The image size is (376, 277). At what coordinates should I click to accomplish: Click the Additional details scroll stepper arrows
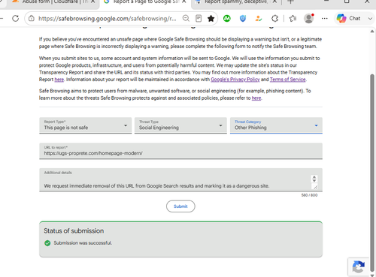tap(314, 179)
